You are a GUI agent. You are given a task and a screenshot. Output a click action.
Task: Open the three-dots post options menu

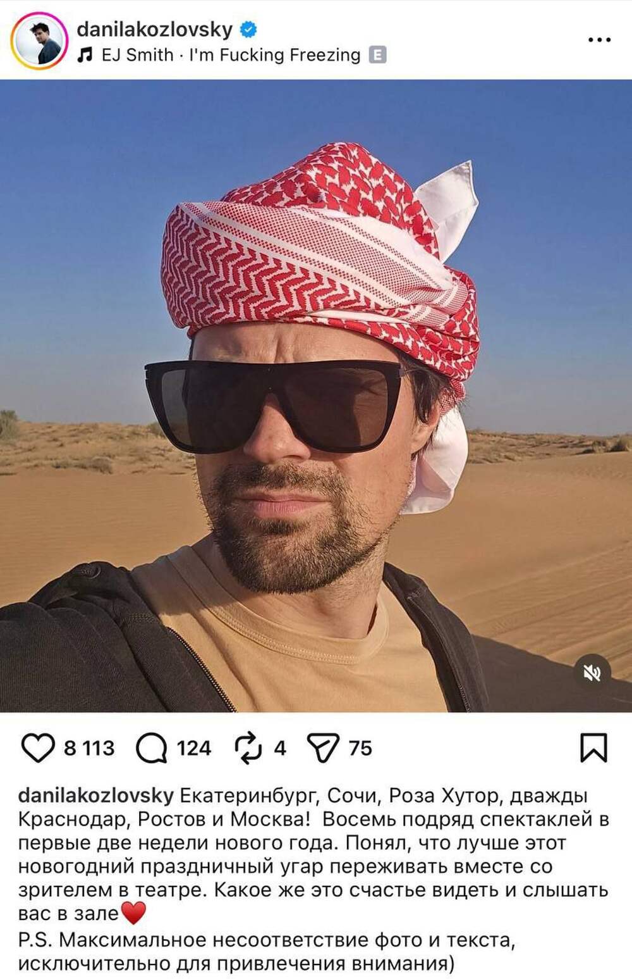pyautogui.click(x=599, y=39)
